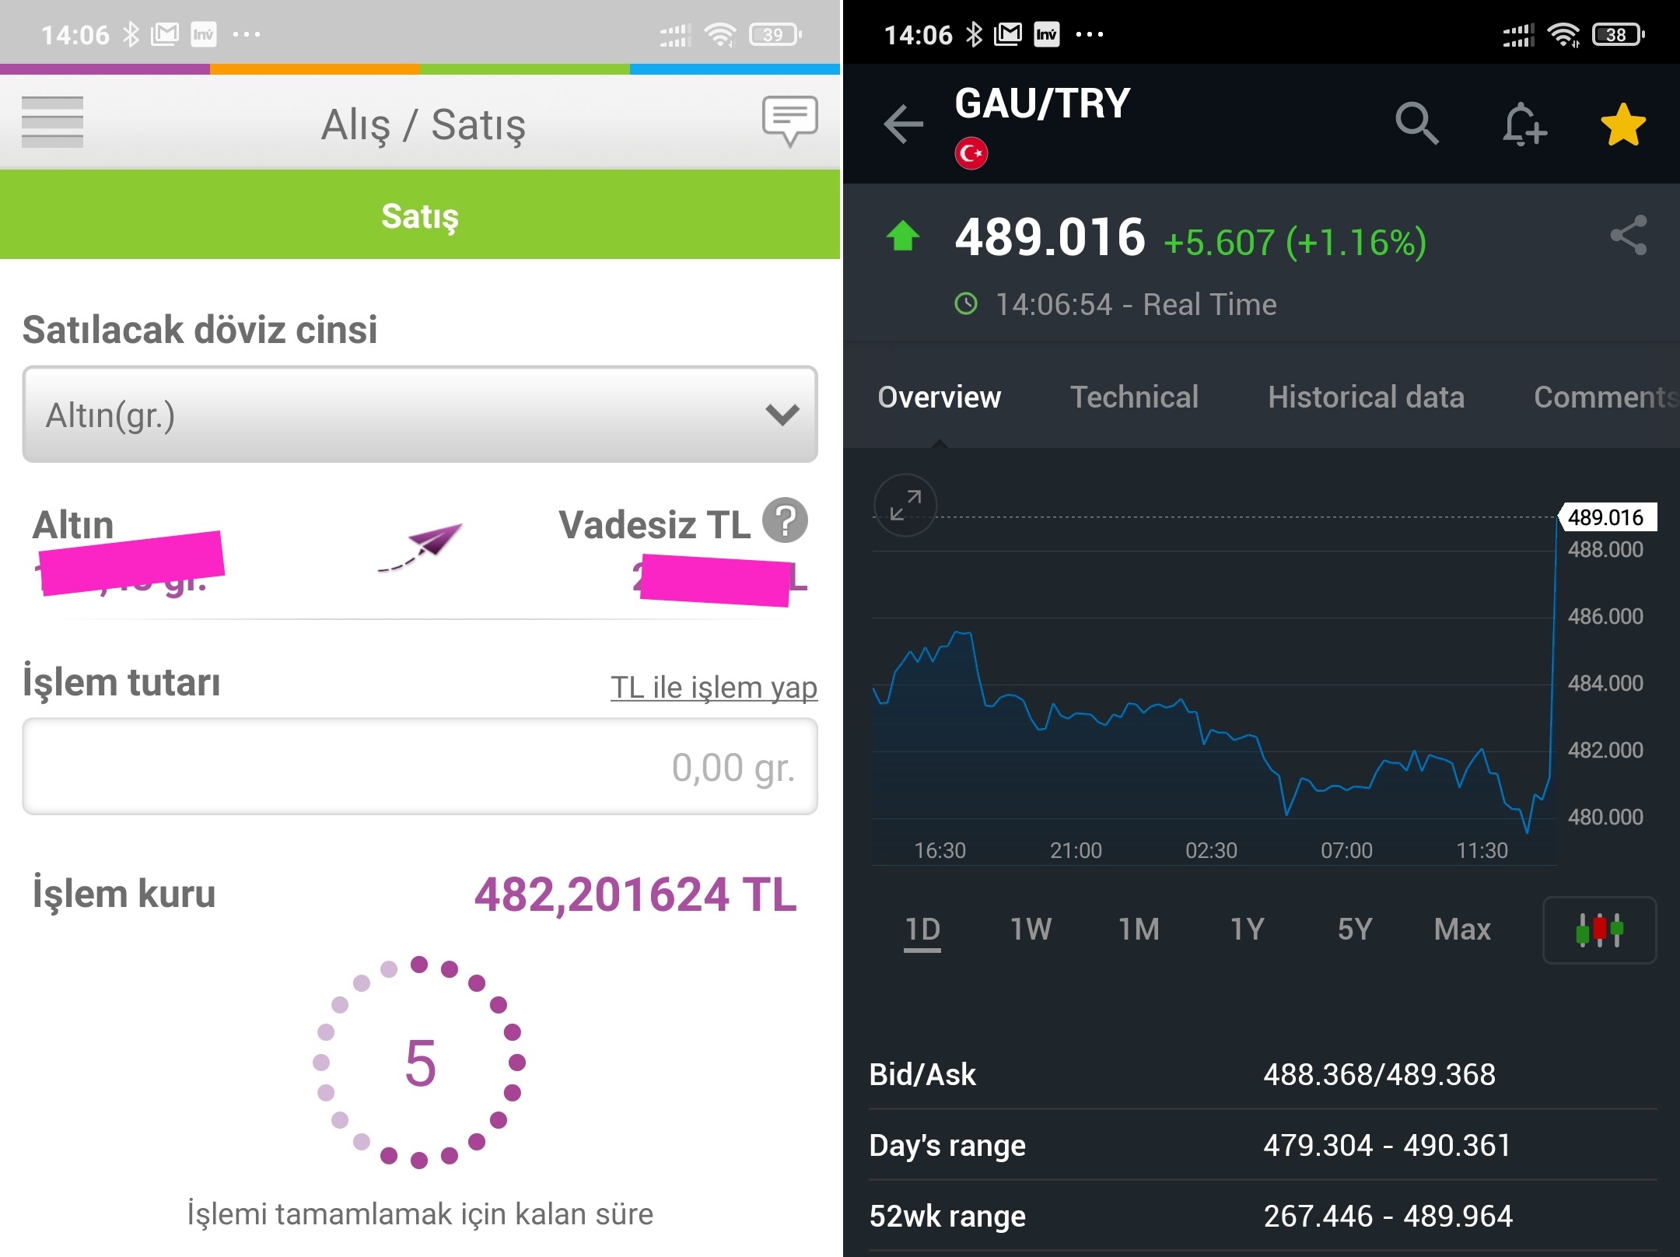This screenshot has width=1680, height=1257.
Task: Expand the chart to fullscreen
Action: coord(905,505)
